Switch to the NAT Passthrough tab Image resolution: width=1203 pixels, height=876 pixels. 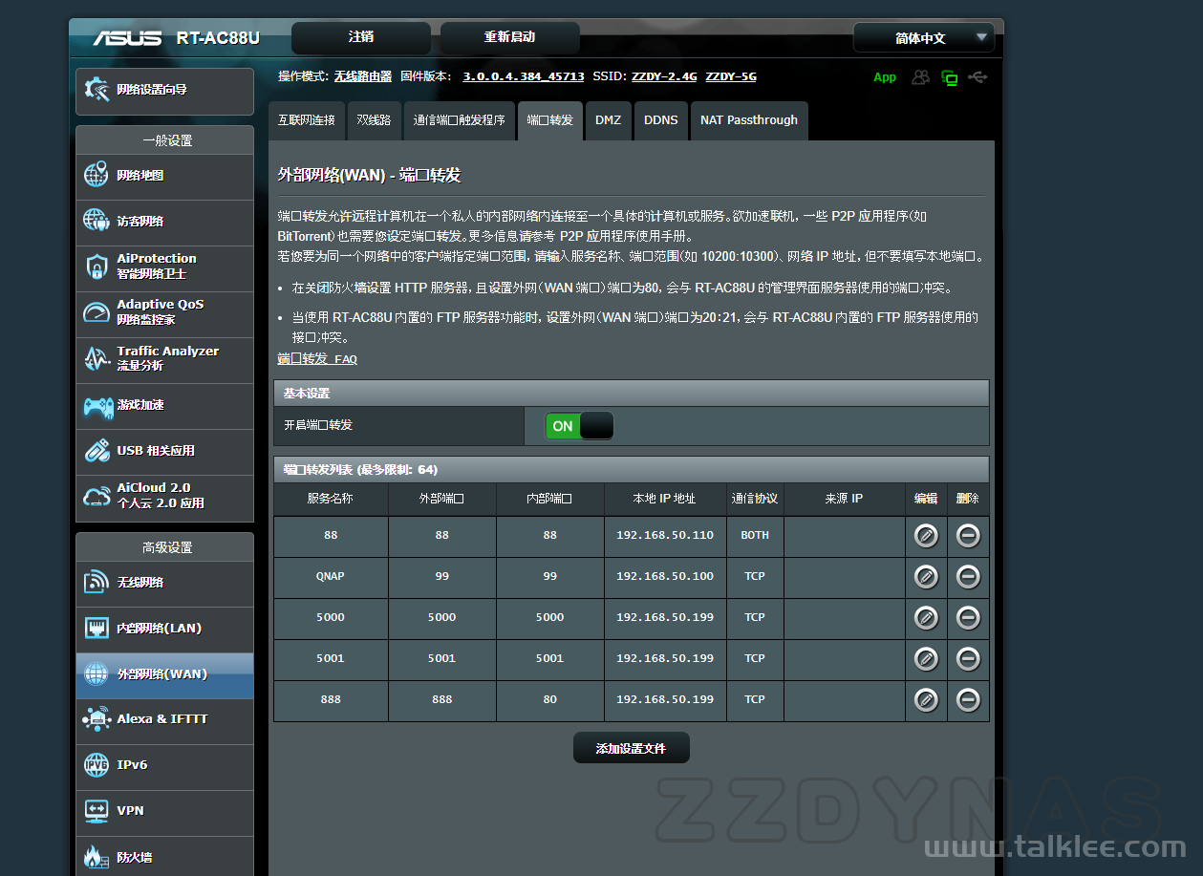[749, 120]
